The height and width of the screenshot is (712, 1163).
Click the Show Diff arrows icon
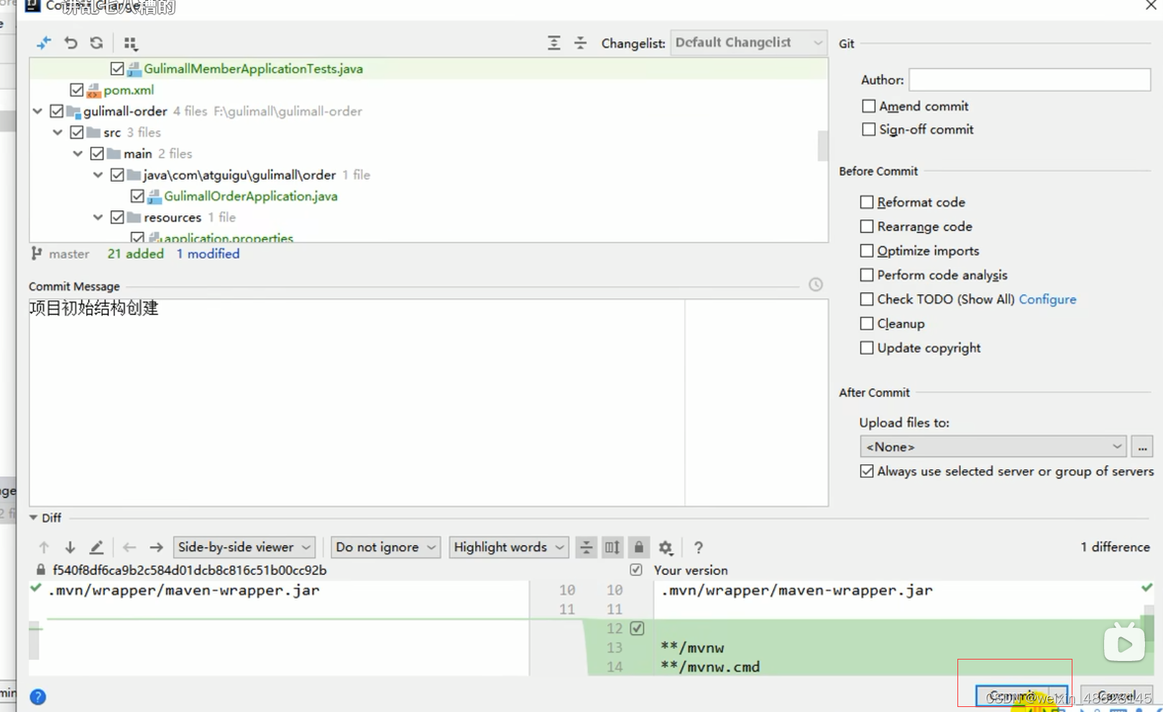click(x=44, y=43)
